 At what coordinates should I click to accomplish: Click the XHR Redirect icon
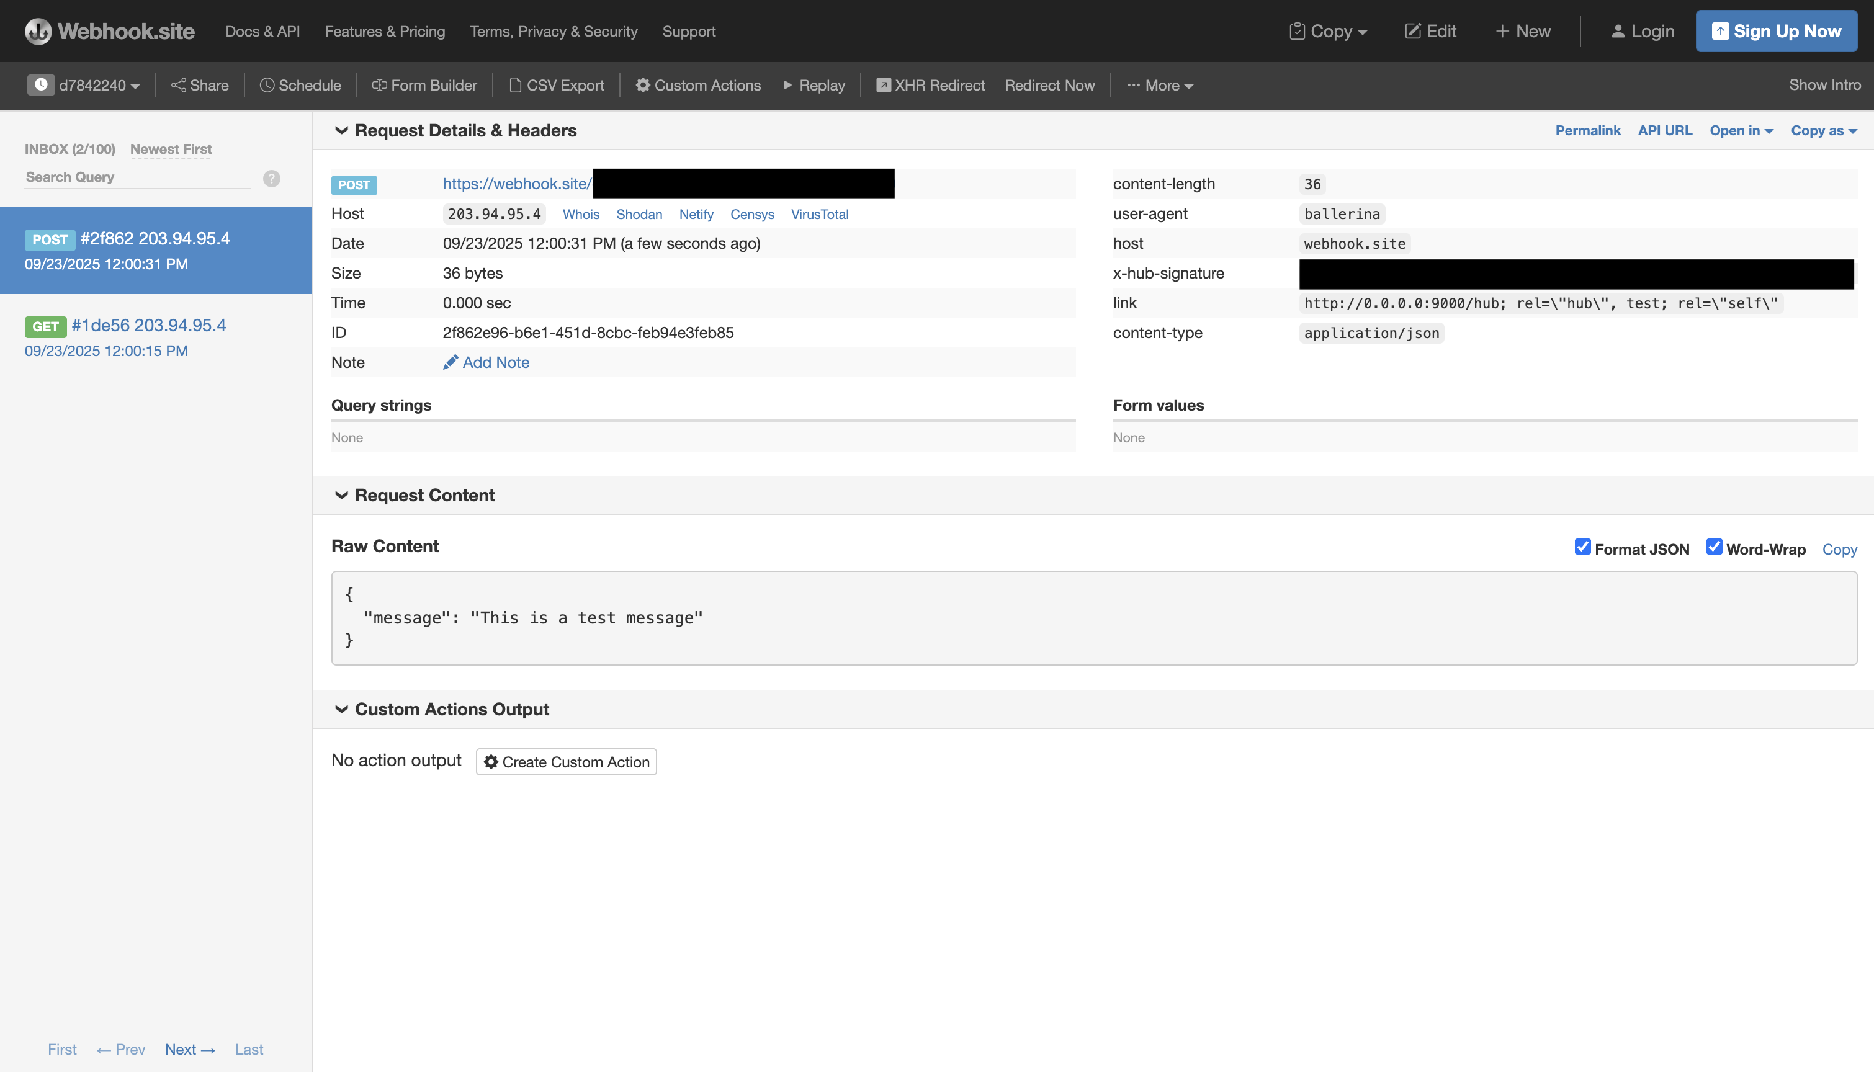[x=883, y=86]
